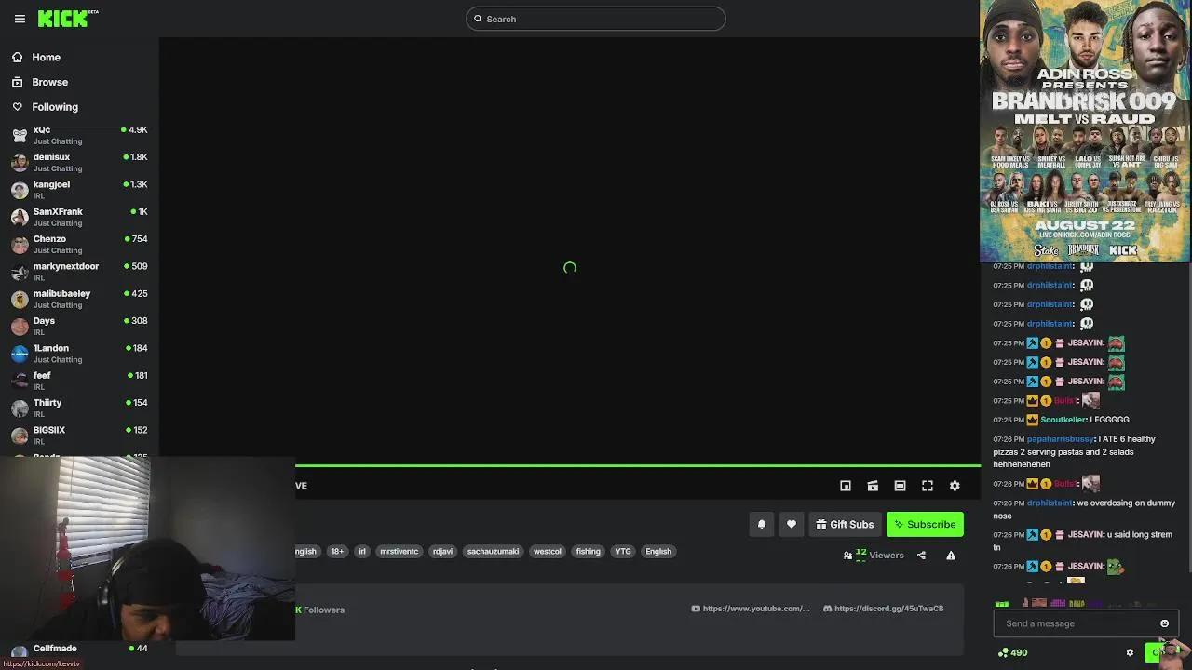Click the share icon

click(921, 556)
